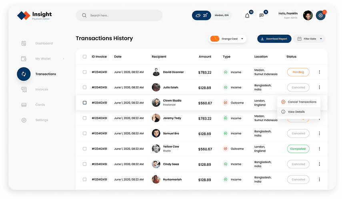Click the Amount column header

pos(205,57)
